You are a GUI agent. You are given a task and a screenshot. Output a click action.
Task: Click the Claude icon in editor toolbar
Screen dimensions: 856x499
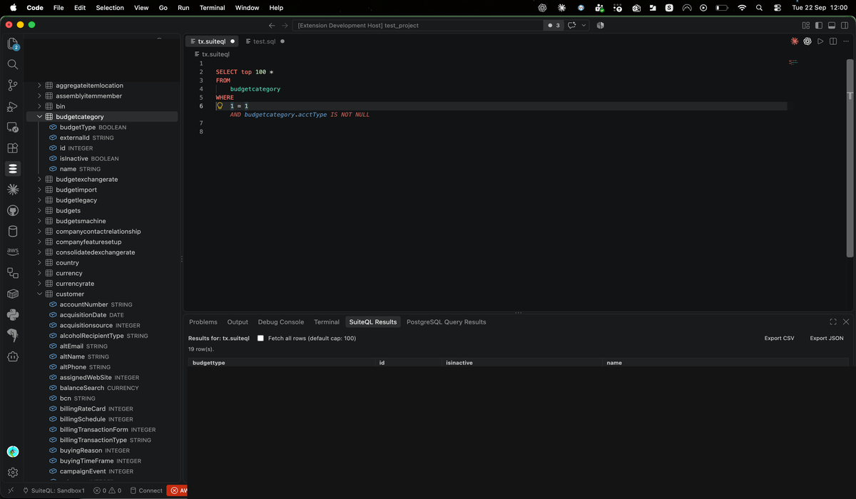point(795,41)
